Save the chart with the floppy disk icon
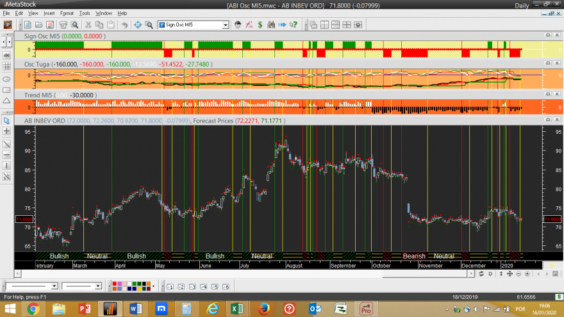 [50, 25]
